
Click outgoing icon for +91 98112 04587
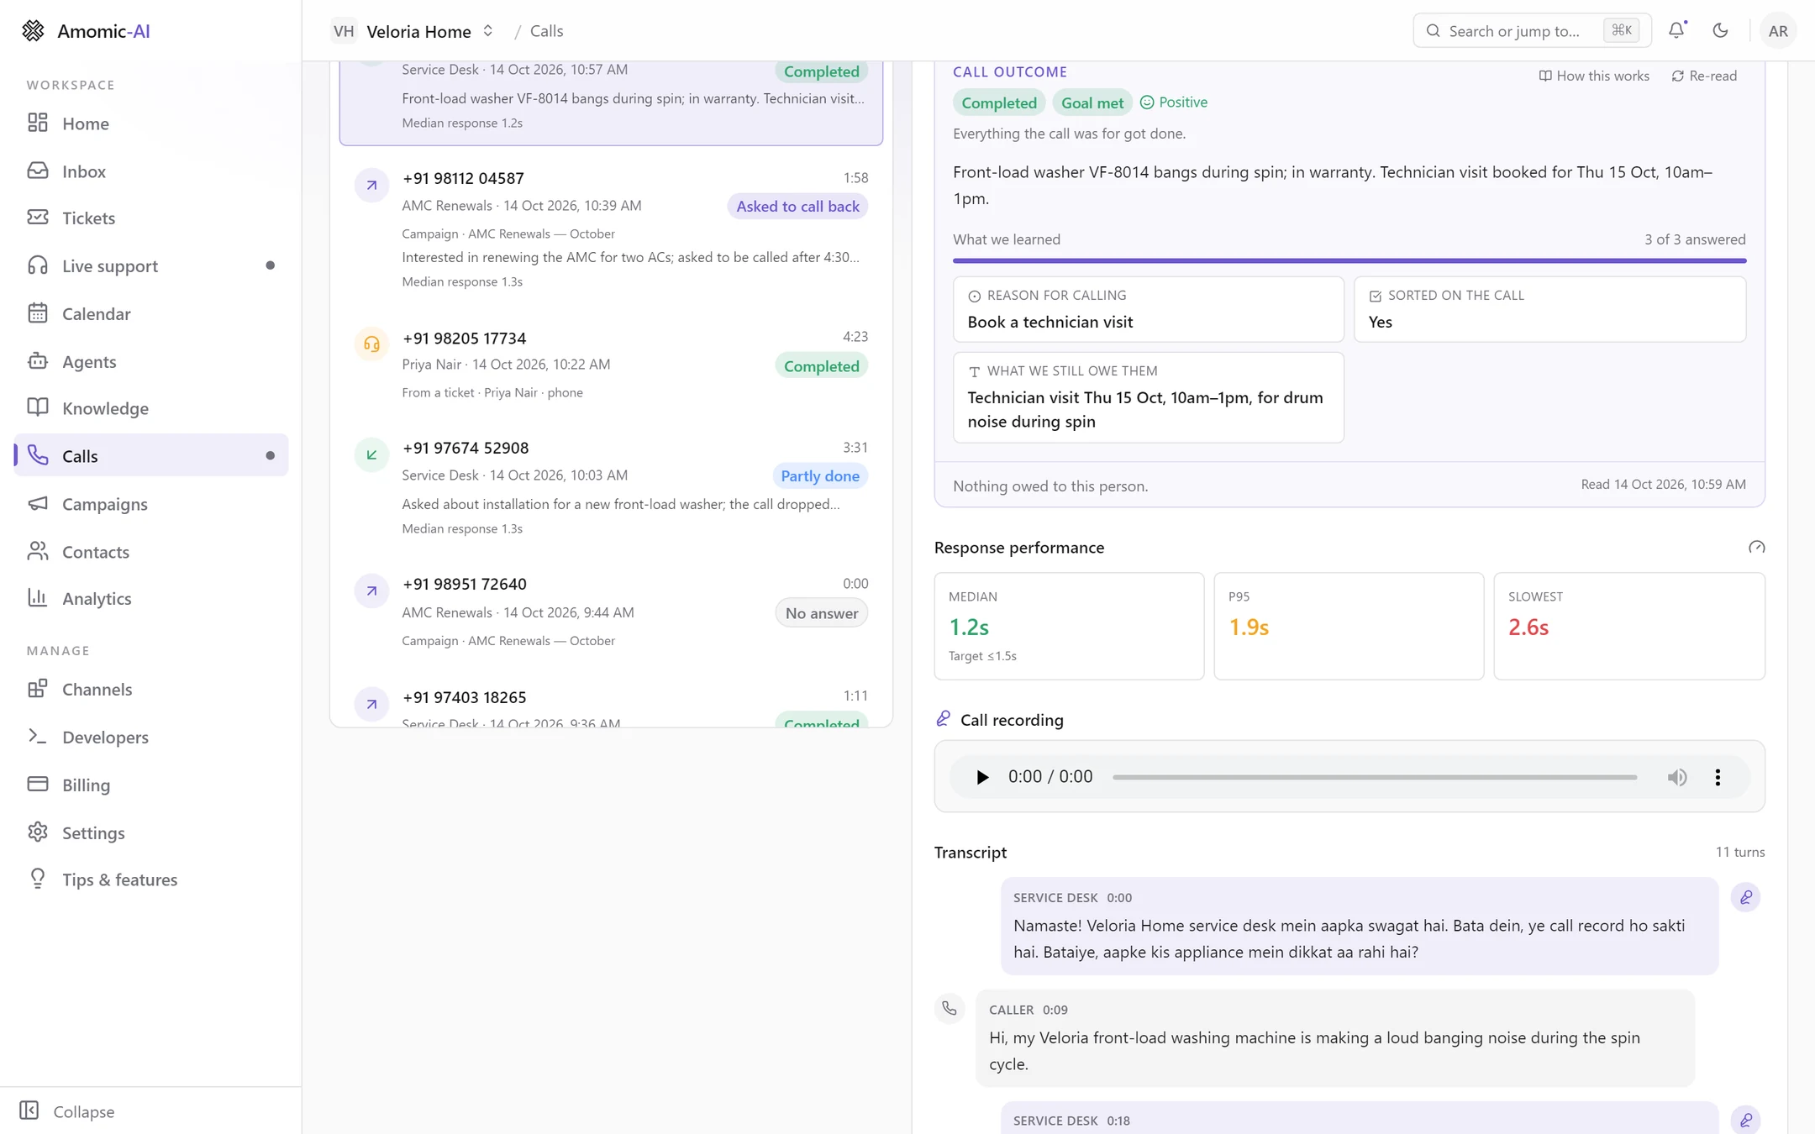pyautogui.click(x=371, y=185)
